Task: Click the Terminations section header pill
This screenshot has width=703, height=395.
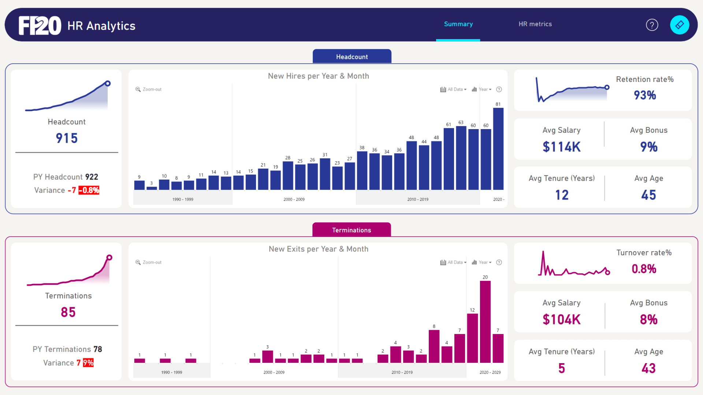Action: point(351,230)
